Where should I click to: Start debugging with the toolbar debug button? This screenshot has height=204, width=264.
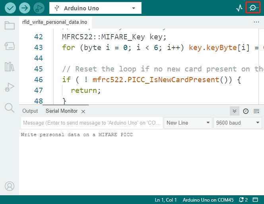coord(39,8)
